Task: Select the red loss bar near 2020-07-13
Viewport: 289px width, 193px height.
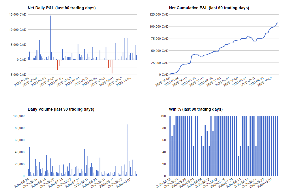Action: [58, 65]
